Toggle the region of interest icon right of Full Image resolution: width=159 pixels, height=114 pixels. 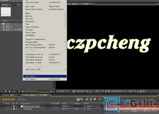106,91
